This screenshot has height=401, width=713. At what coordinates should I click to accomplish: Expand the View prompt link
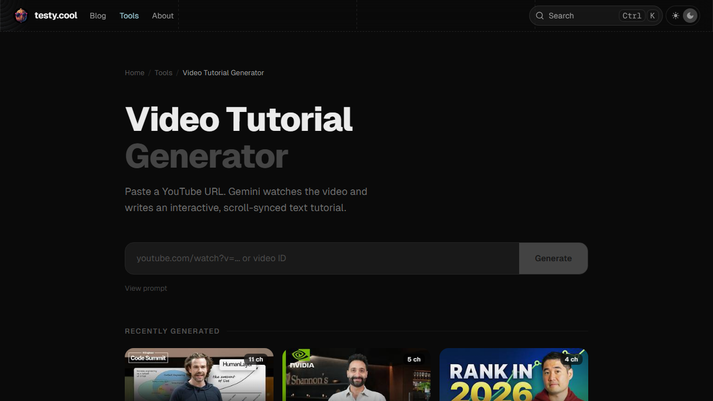coord(146,288)
